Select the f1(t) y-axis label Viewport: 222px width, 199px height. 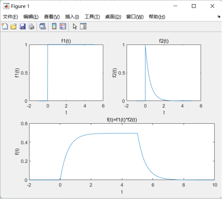(17, 73)
